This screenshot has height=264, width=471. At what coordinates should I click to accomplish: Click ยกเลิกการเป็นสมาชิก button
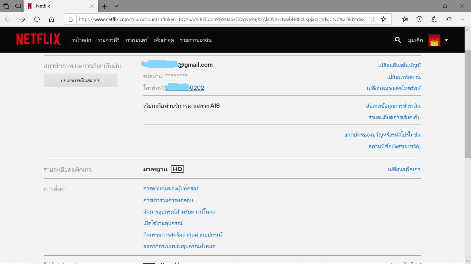point(81,80)
